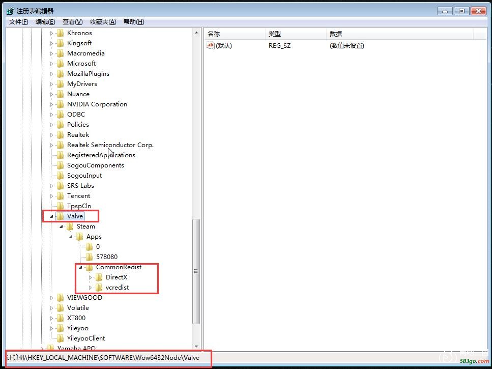Minimize the Registry Editor window

click(x=445, y=11)
